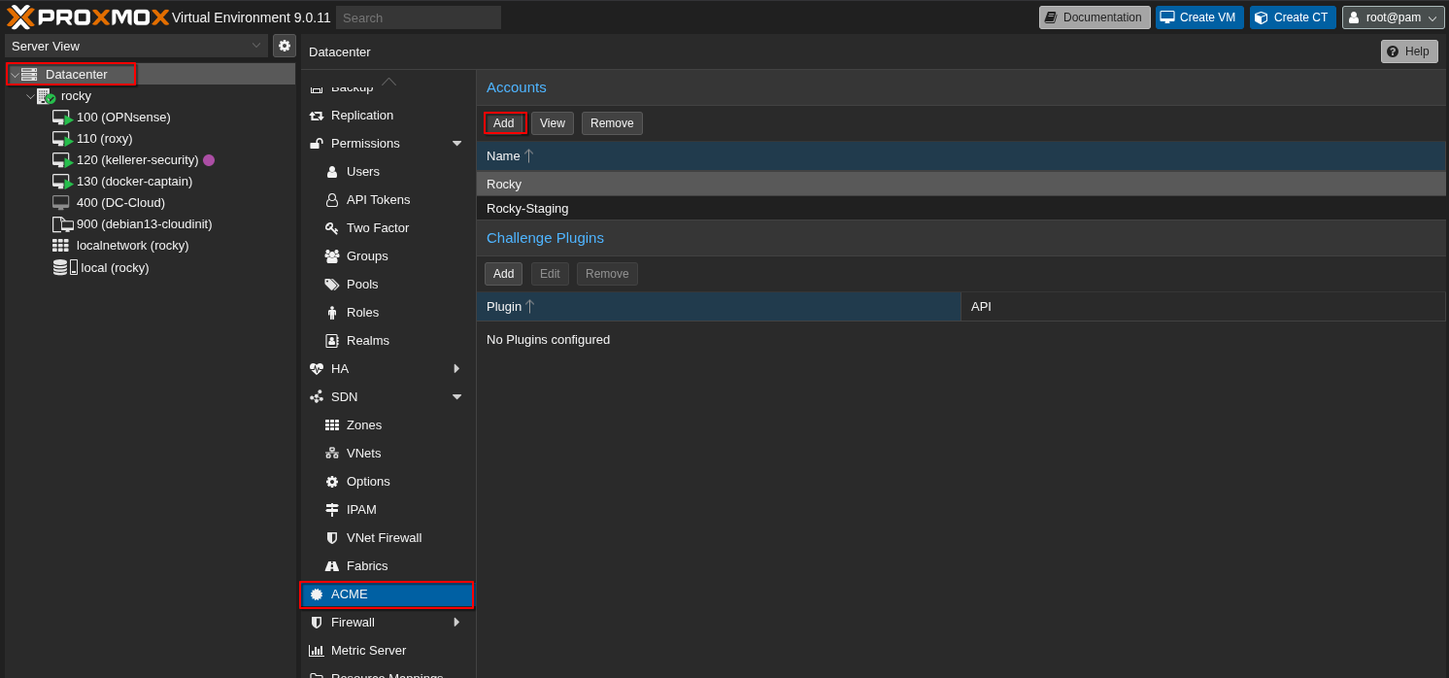
Task: Click the Two Factor key icon
Action: 332,228
